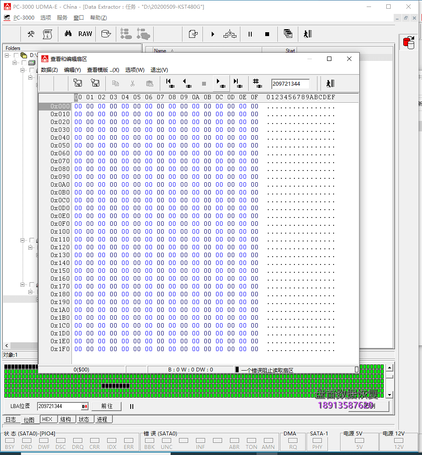Click the 退出(V) menu item
This screenshot has width=422, height=455.
pos(159,70)
